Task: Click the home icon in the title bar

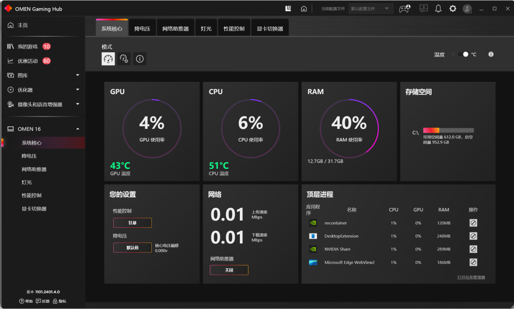Action: [304, 9]
